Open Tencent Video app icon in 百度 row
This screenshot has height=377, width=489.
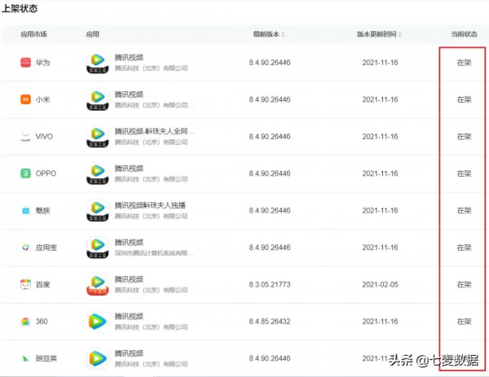pos(98,284)
